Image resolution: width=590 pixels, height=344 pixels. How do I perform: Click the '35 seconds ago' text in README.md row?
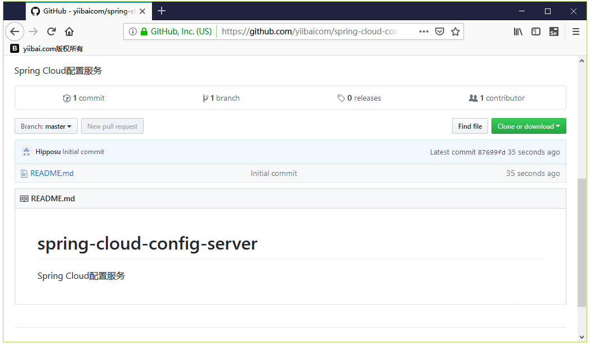pos(533,173)
